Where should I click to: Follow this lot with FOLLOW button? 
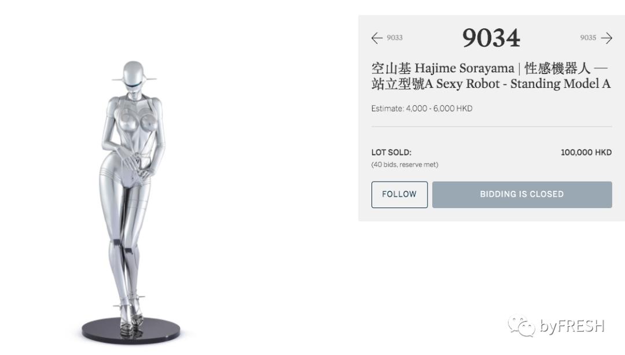click(399, 194)
